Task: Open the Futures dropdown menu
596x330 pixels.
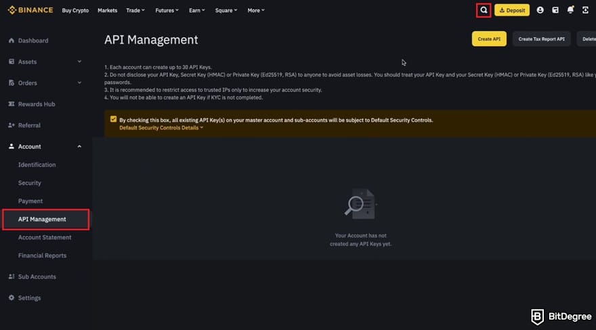Action: (x=167, y=10)
